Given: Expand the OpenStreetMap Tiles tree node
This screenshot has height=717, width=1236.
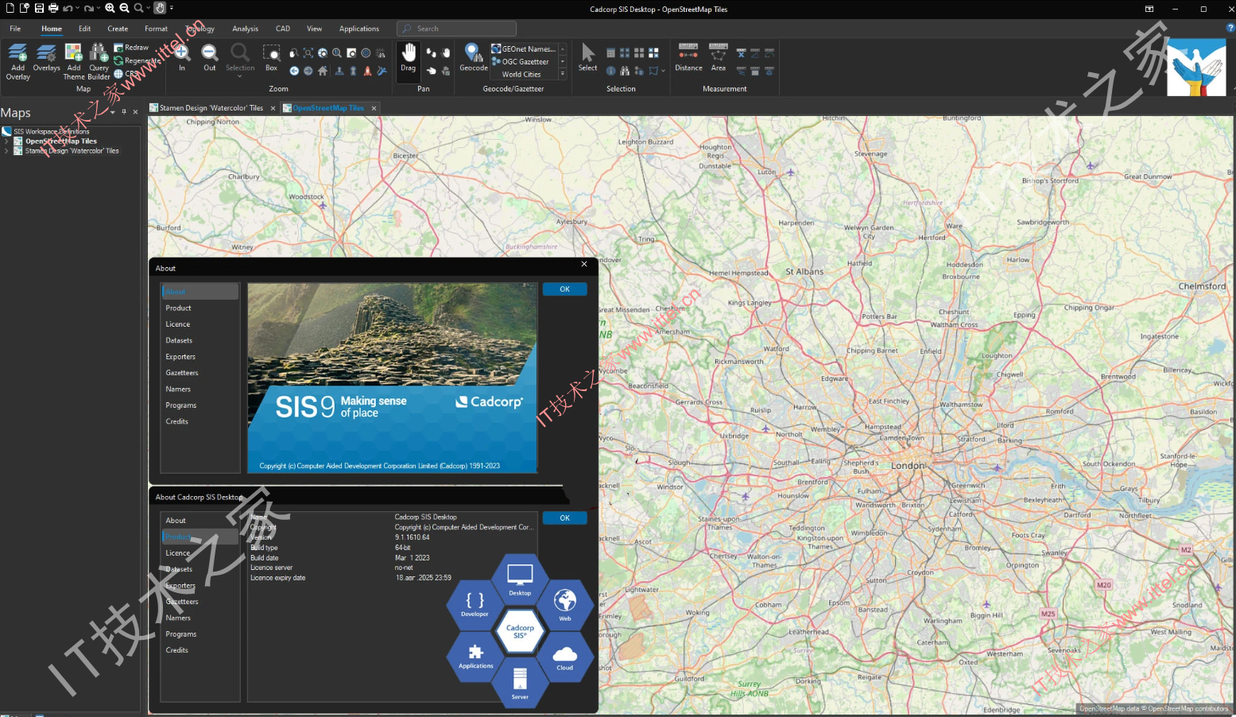Looking at the screenshot, I should point(7,141).
